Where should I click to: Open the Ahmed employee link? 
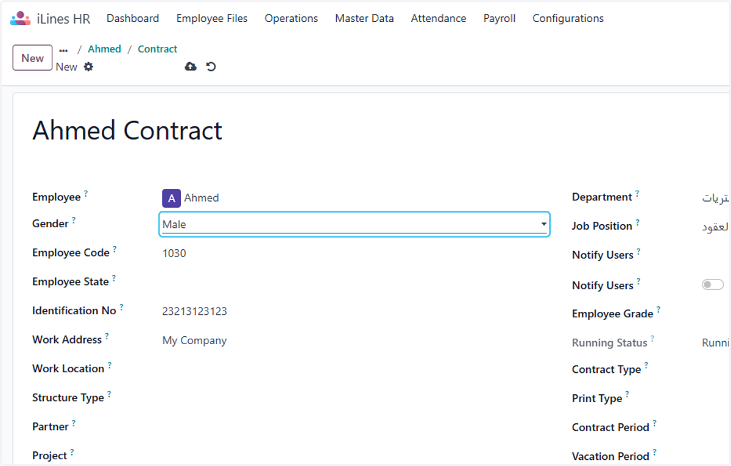[x=202, y=198]
